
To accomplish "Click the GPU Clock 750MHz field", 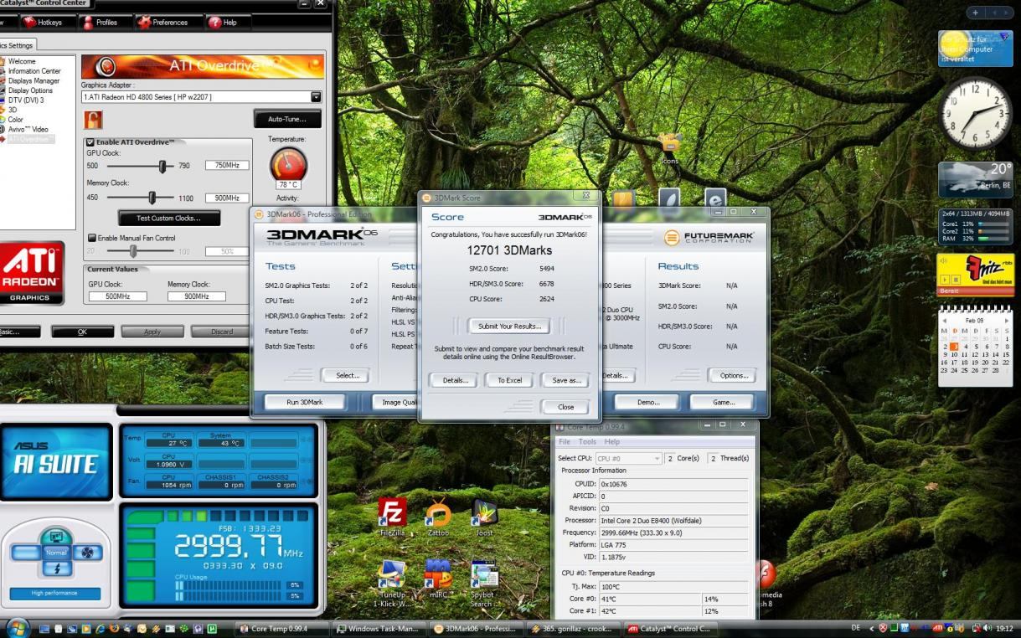I will (x=228, y=166).
